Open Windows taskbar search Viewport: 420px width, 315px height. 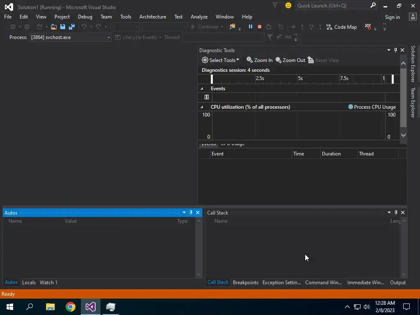30,307
